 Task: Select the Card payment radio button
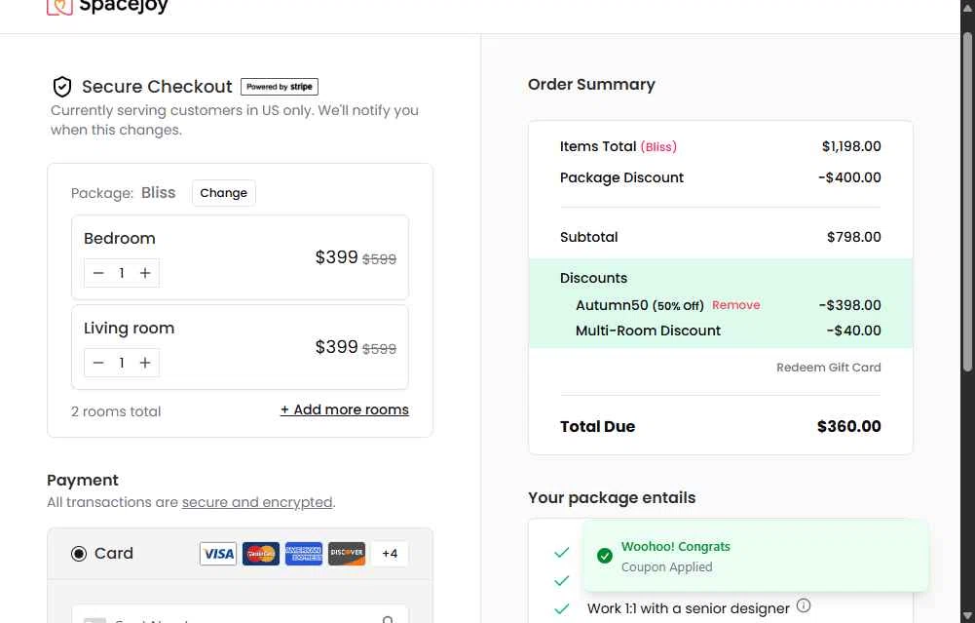coord(79,554)
